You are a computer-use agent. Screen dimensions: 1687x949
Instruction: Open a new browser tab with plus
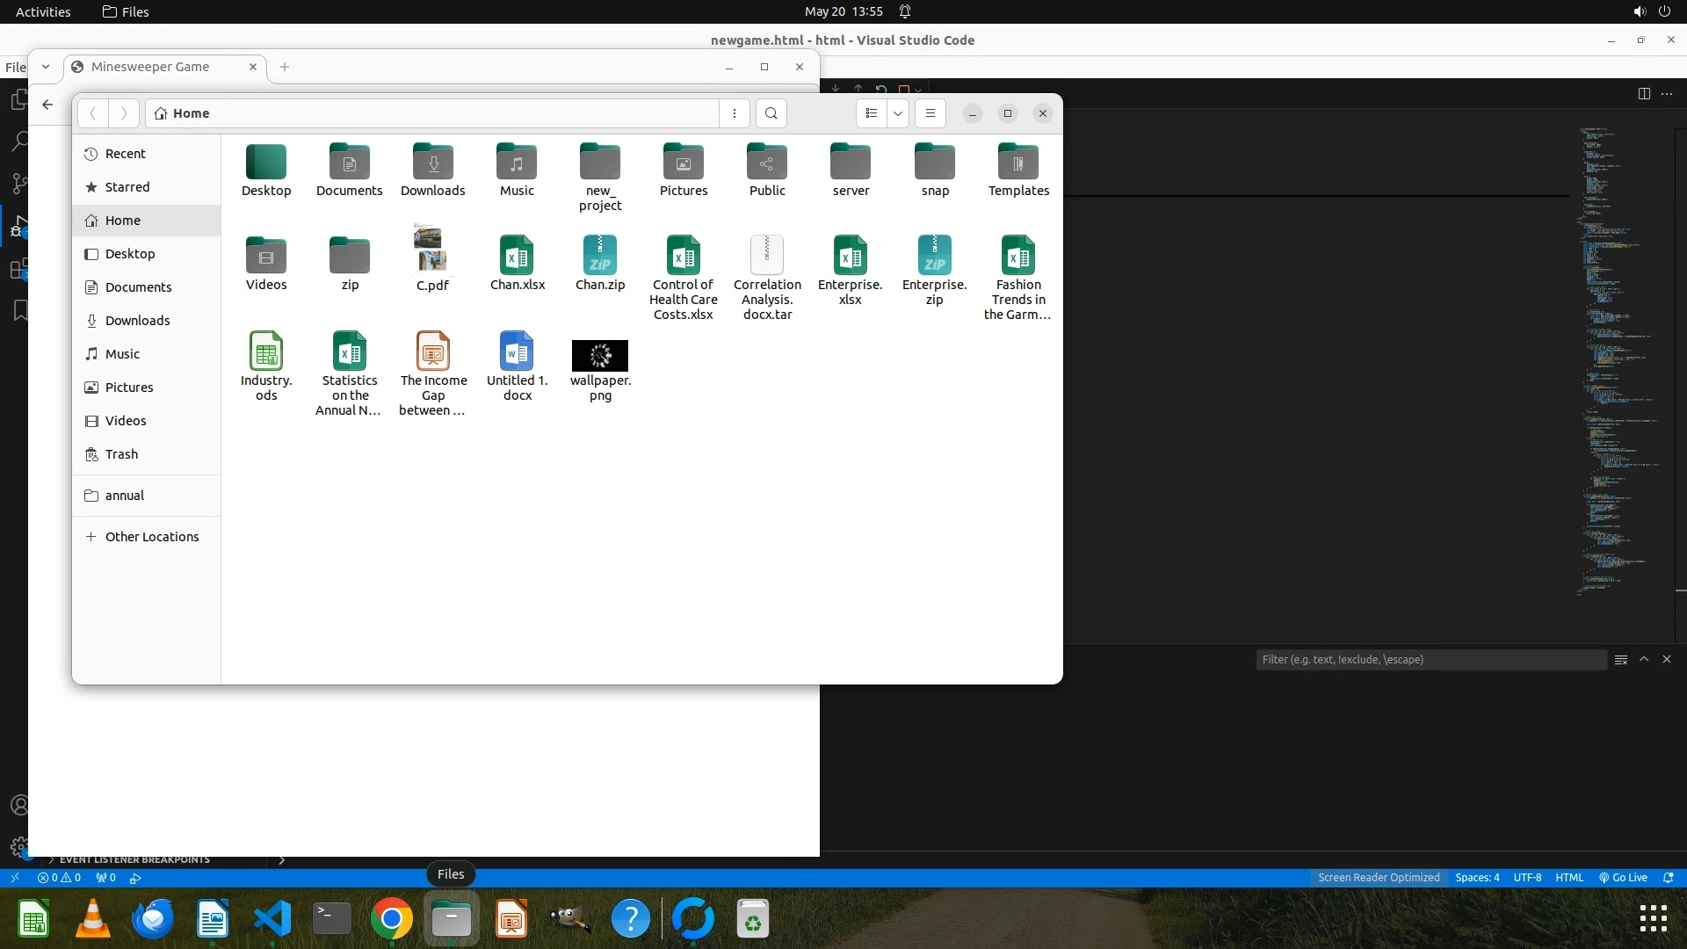[x=284, y=67]
